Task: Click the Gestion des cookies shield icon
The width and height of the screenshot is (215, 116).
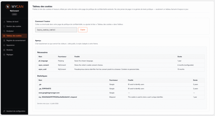Action: tap(4, 26)
